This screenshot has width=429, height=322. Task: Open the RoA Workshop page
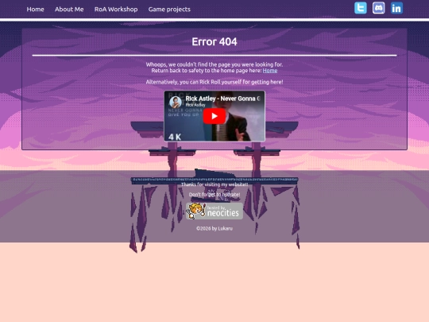point(116,10)
